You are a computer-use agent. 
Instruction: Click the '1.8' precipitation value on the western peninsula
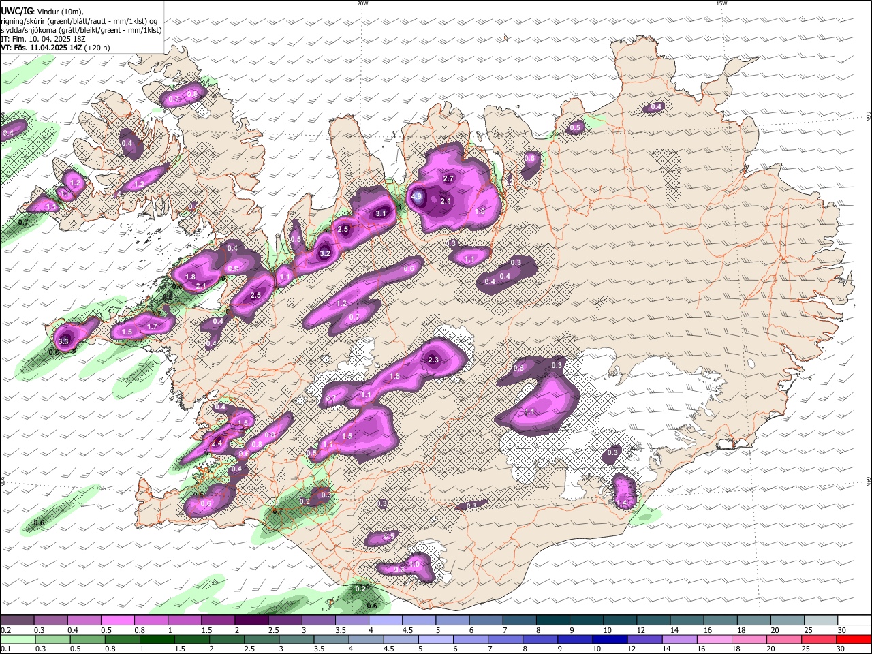point(191,277)
